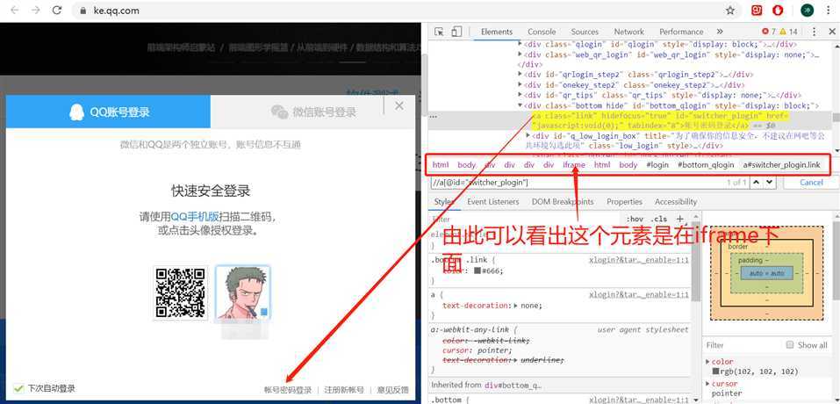Click the 帐号密码登录 link

tap(288, 390)
